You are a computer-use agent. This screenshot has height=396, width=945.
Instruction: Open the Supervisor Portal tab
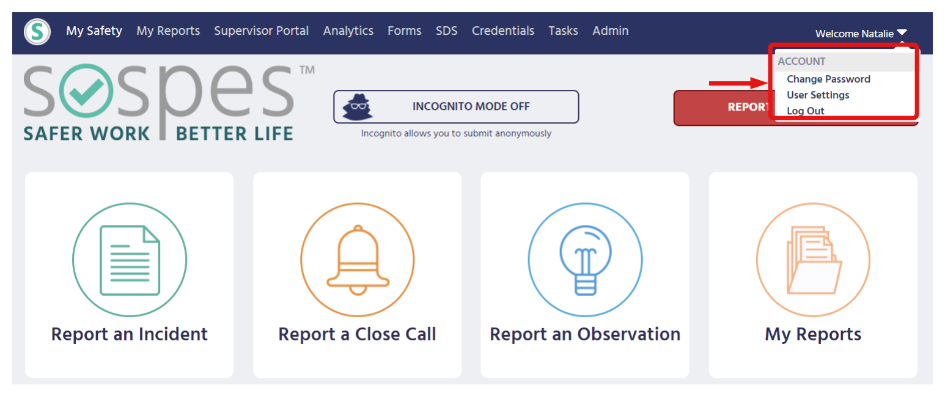(261, 31)
